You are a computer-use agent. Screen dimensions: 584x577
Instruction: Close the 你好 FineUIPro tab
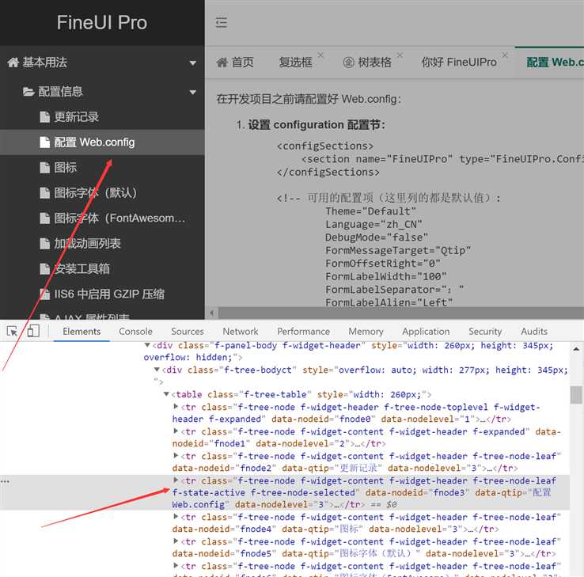(505, 55)
